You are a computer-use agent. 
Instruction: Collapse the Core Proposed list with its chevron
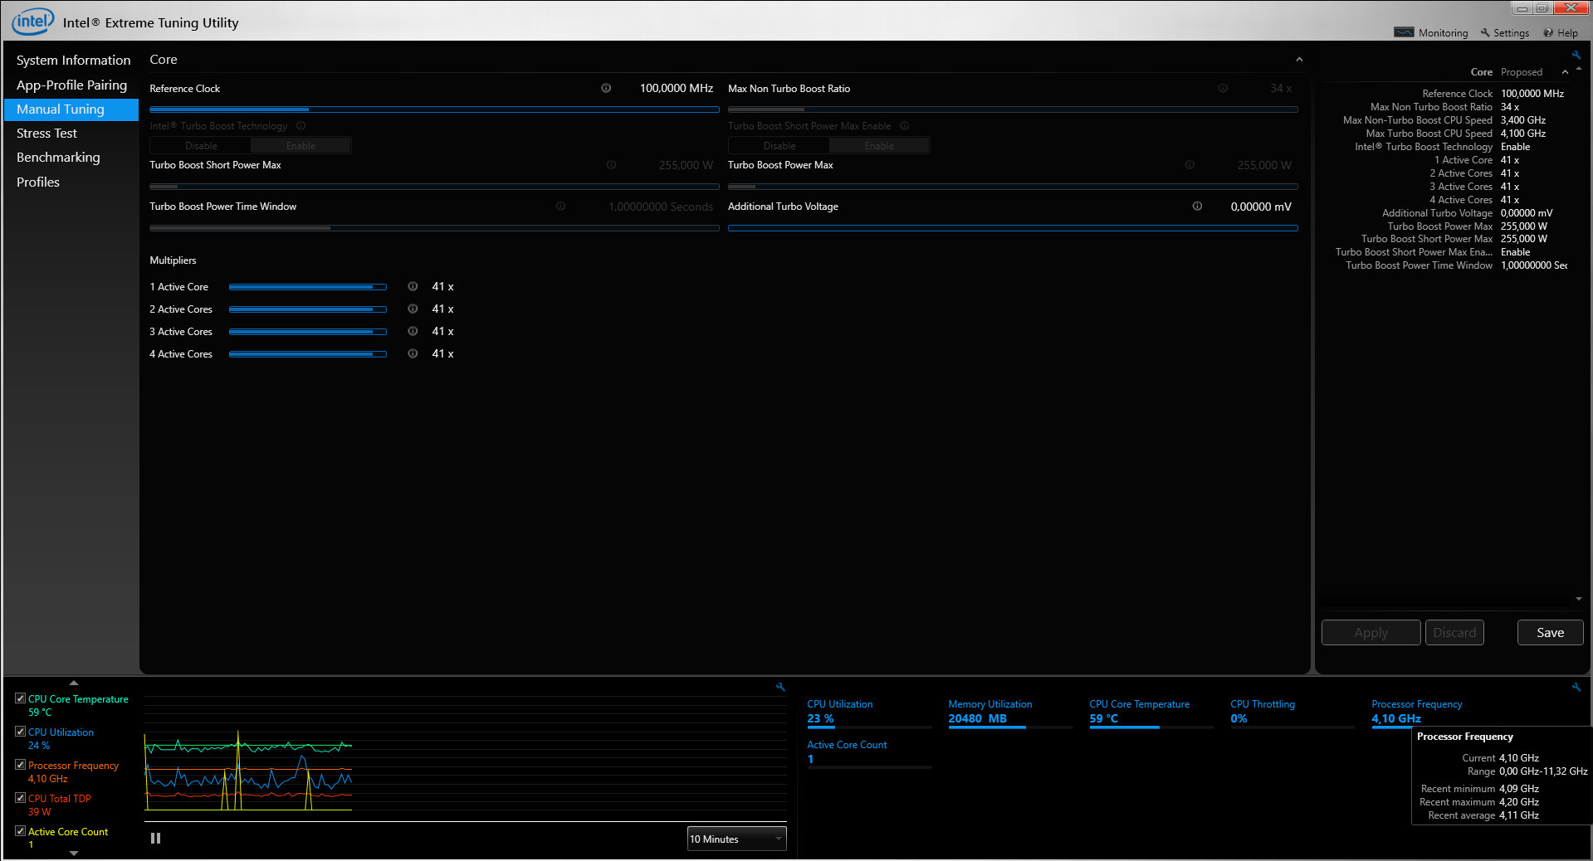pos(1565,72)
